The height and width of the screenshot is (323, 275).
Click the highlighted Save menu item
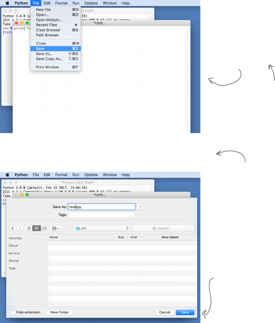click(55, 49)
